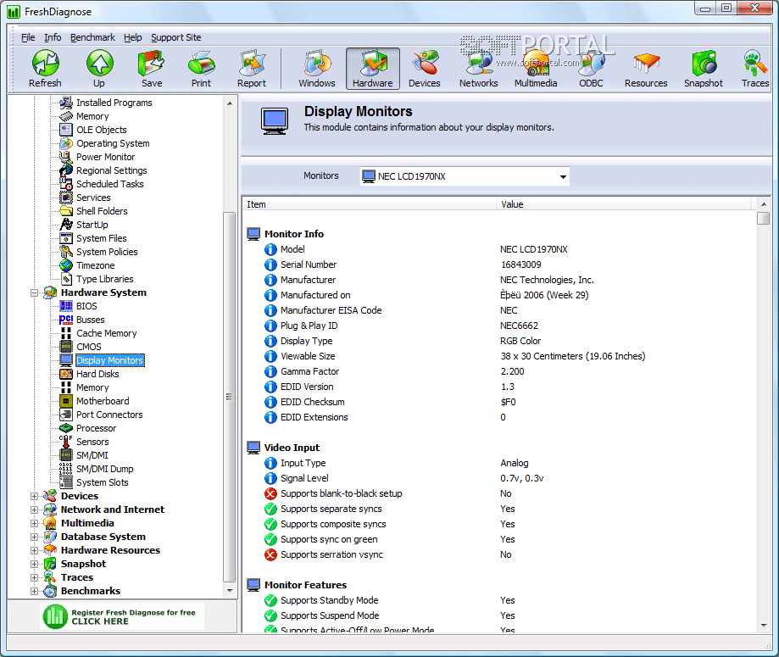This screenshot has height=657, width=779.
Task: Click the Hard Disks icon
Action: coord(66,374)
